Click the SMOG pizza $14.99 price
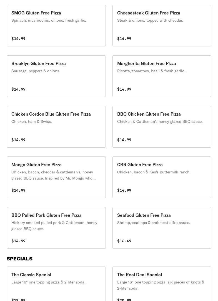This screenshot has width=218, height=301. tap(18, 39)
